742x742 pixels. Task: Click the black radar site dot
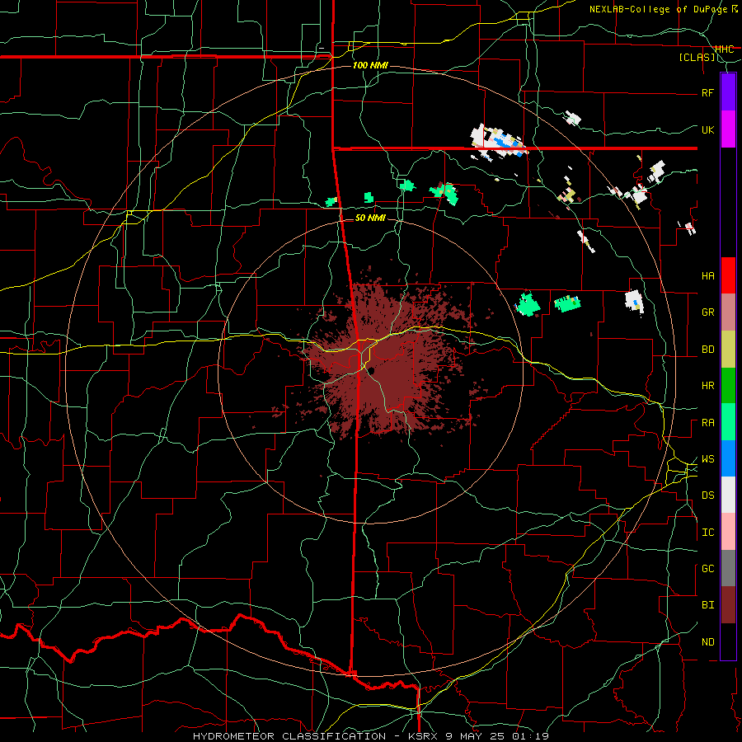pyautogui.click(x=372, y=372)
